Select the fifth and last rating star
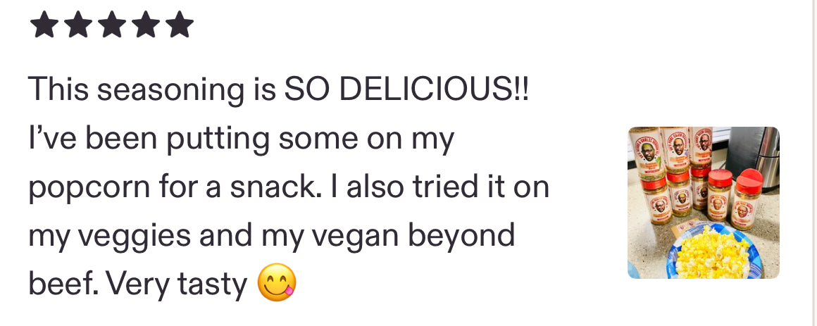Screen dimensions: 817x326 pyautogui.click(x=180, y=25)
